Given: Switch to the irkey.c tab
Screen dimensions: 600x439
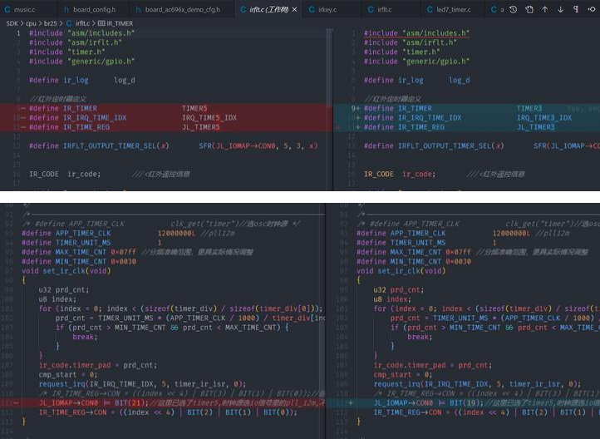Looking at the screenshot, I should coord(327,9).
